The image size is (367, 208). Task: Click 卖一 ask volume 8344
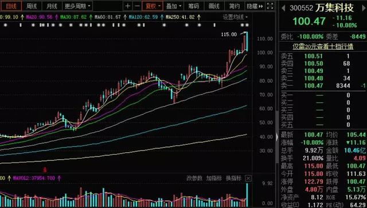[343, 86]
